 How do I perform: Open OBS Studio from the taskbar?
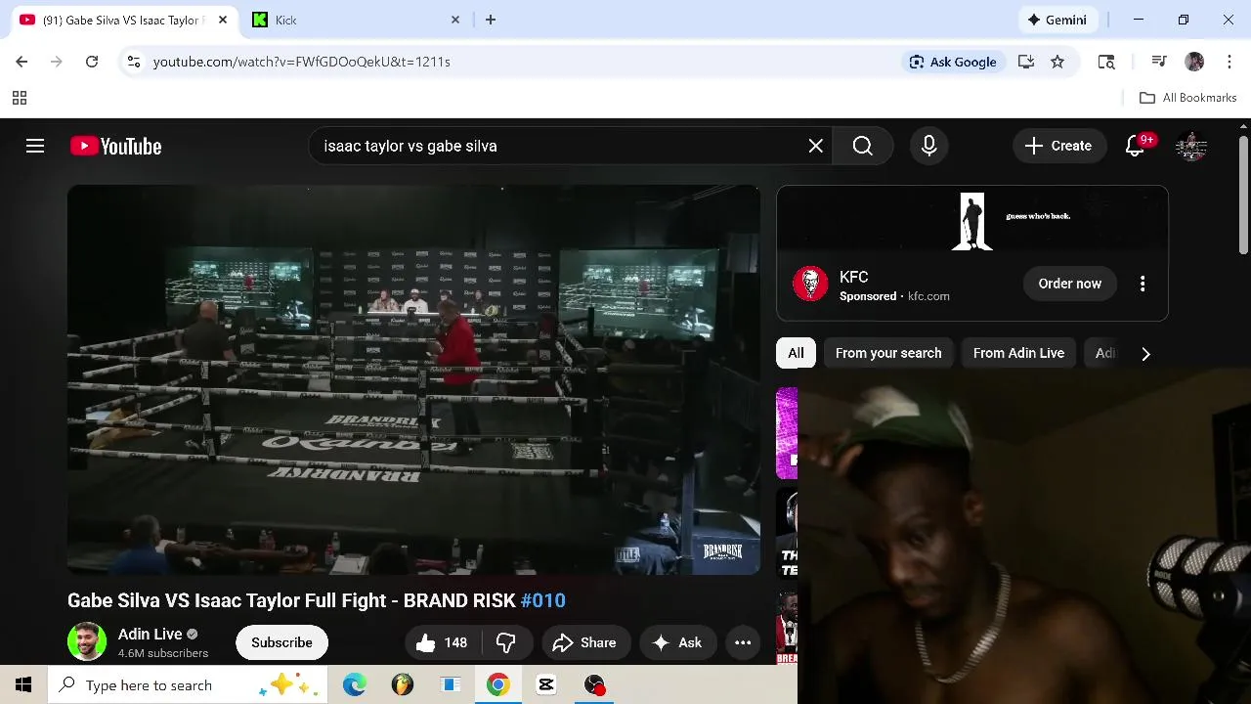pyautogui.click(x=594, y=685)
